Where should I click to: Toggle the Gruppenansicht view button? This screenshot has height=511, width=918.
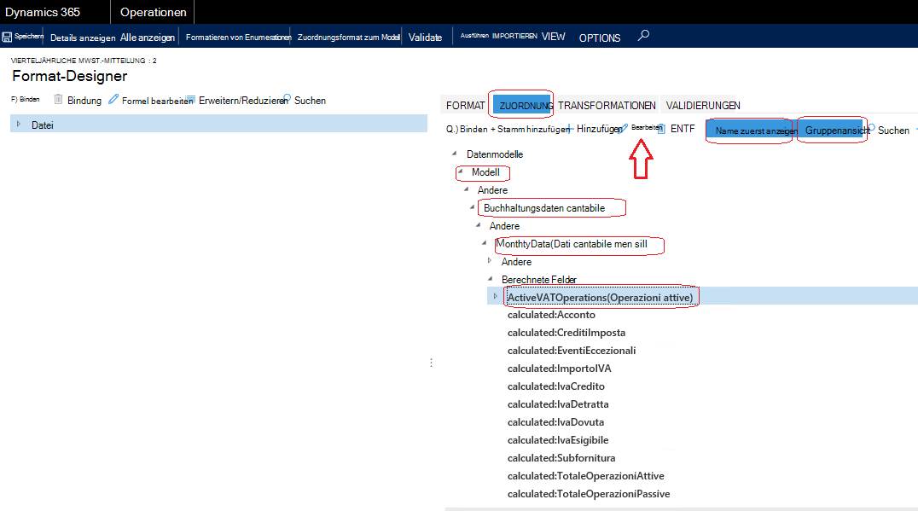[832, 131]
